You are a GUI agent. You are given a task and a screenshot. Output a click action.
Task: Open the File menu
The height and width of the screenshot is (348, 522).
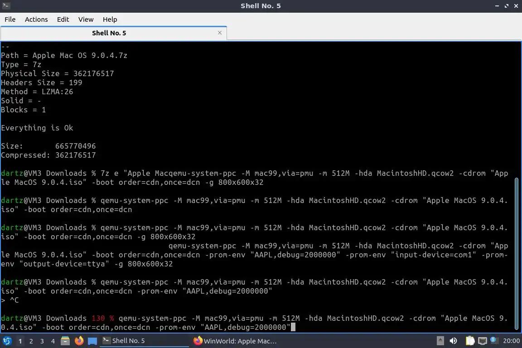click(x=10, y=19)
